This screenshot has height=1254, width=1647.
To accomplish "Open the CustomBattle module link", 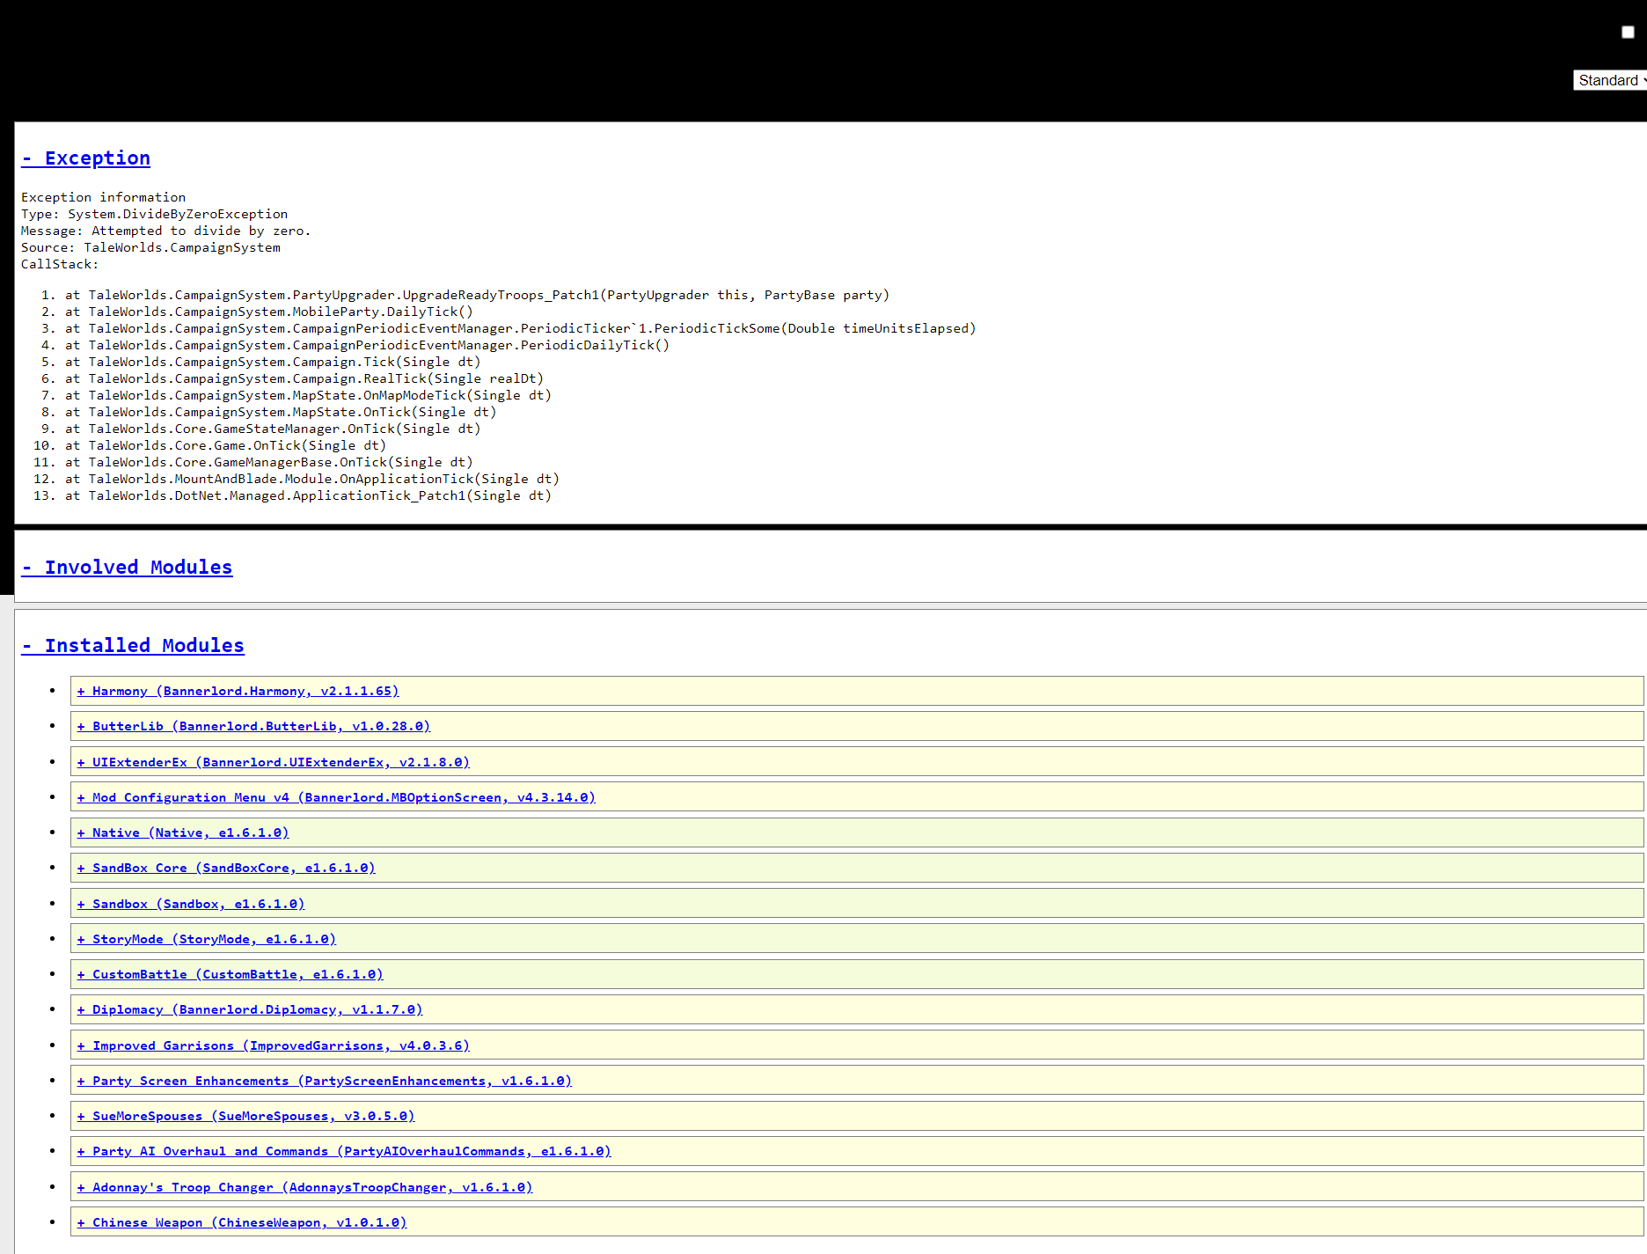I will [230, 974].
